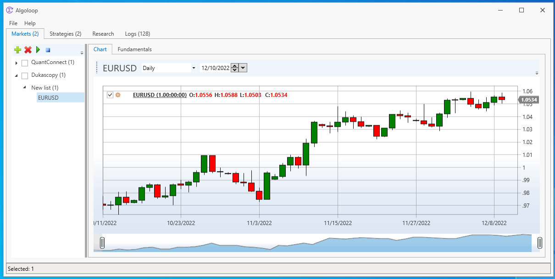
Task: Collapse the New list tree node
Action: [x=24, y=87]
